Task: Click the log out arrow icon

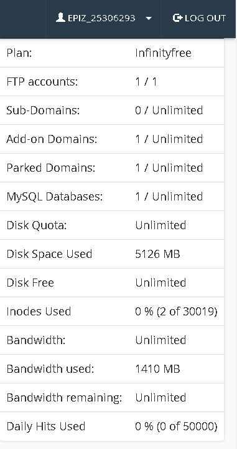Action: [177, 18]
